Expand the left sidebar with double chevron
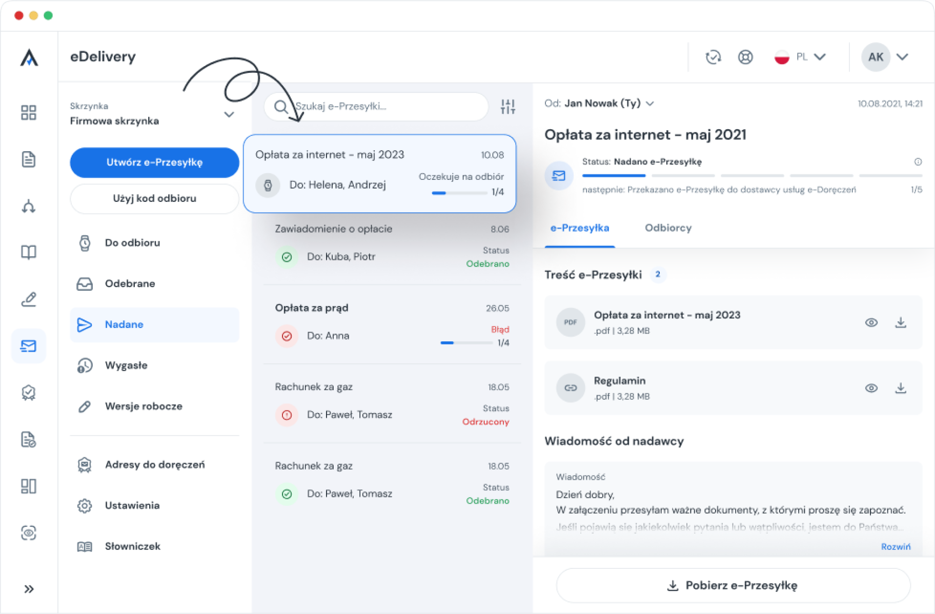935x614 pixels. 29,589
